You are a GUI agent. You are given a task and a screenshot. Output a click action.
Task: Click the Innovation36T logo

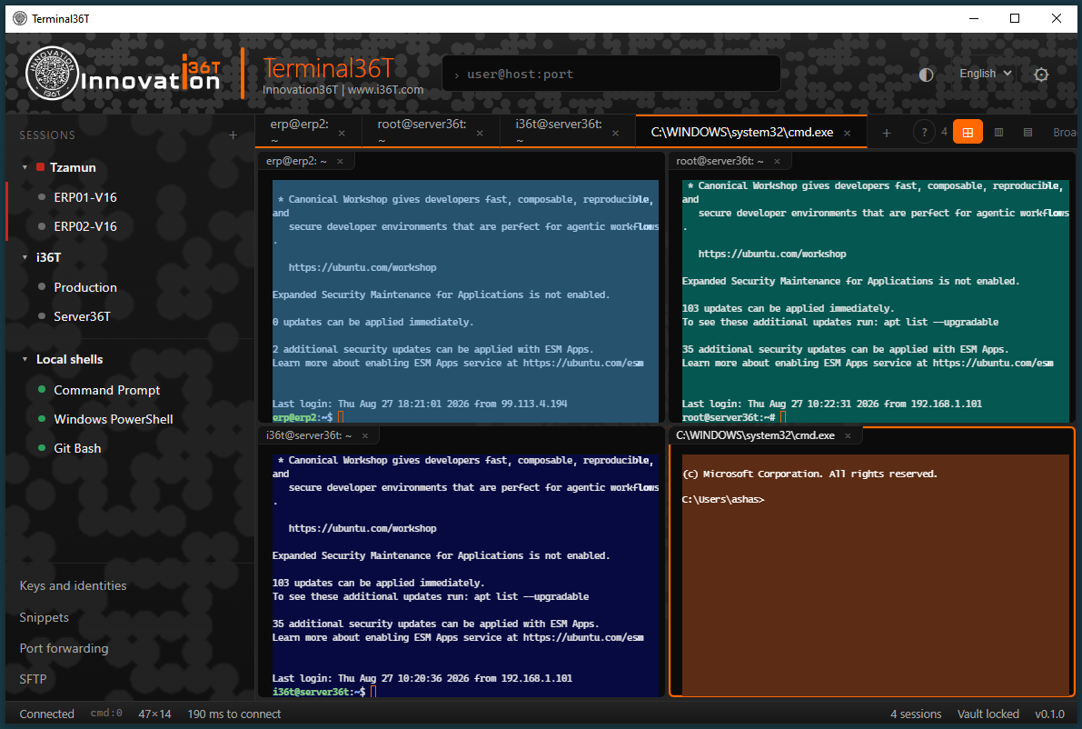click(123, 74)
